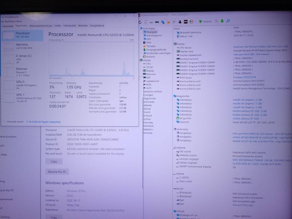This screenshot has height=219, width=292.
Task: Switch to the Teljesítmény tab
Action: [x=21, y=26]
